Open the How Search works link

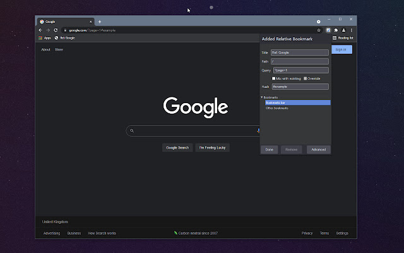tap(102, 233)
